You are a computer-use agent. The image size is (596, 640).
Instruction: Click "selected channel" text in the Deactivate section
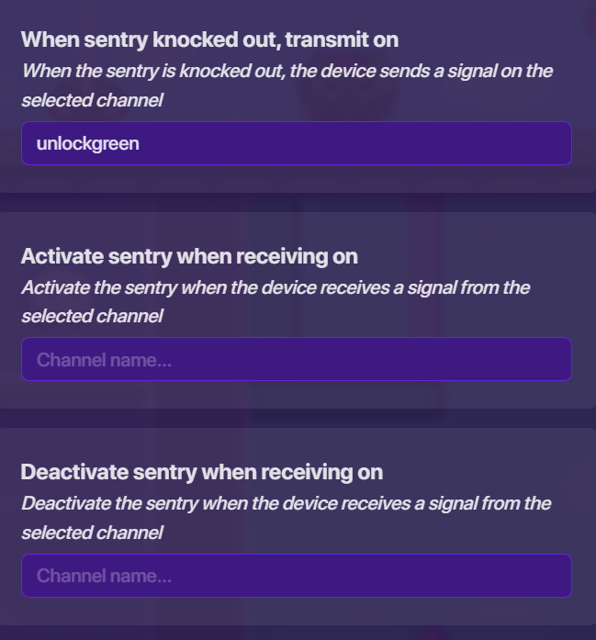(92, 533)
